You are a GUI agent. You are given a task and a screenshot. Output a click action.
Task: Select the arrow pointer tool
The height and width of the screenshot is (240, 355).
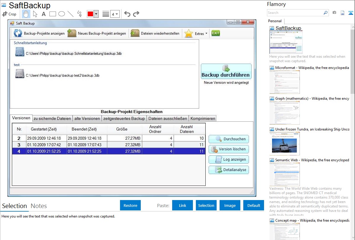(35, 14)
